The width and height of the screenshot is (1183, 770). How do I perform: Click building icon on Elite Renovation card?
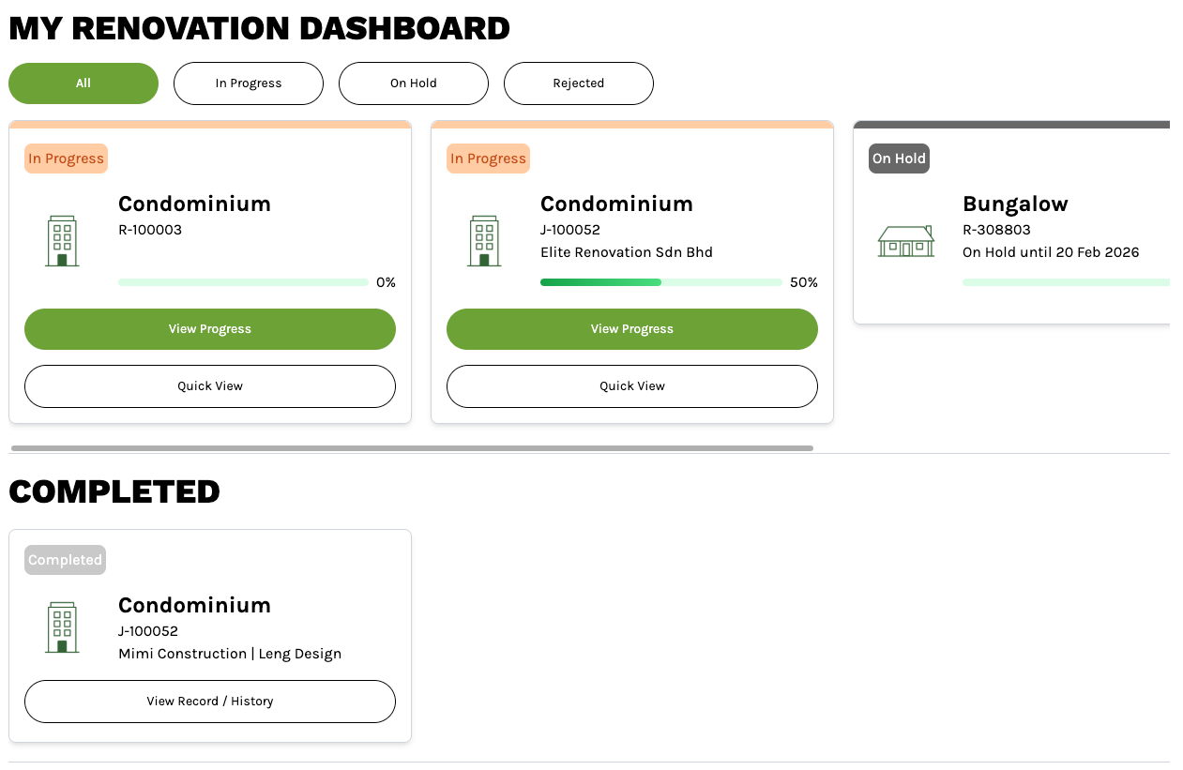pyautogui.click(x=484, y=241)
